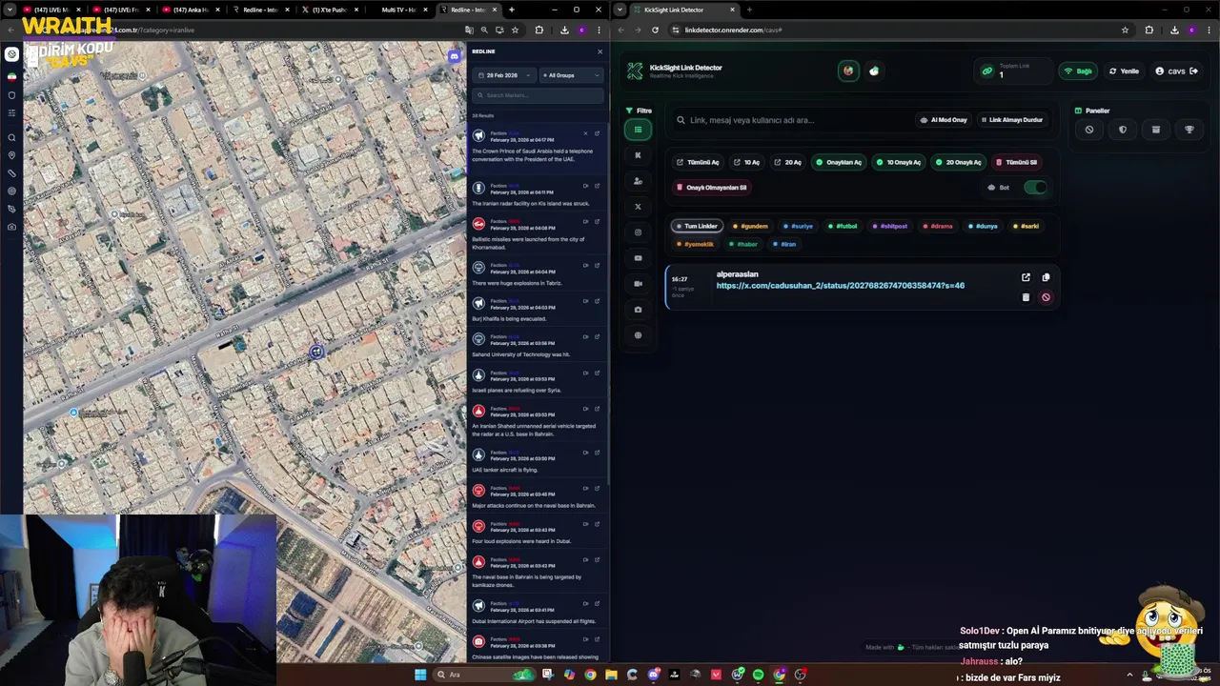Open the shield panel icon under Paneller

(1123, 130)
